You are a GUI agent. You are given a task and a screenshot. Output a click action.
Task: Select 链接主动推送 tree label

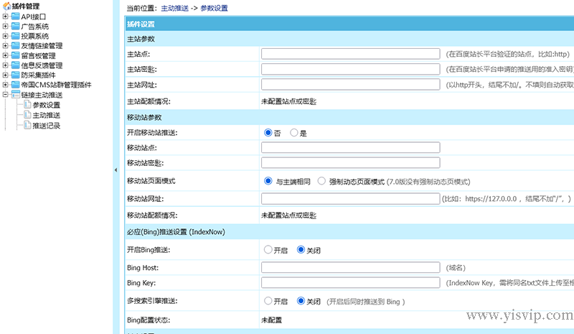tap(42, 95)
